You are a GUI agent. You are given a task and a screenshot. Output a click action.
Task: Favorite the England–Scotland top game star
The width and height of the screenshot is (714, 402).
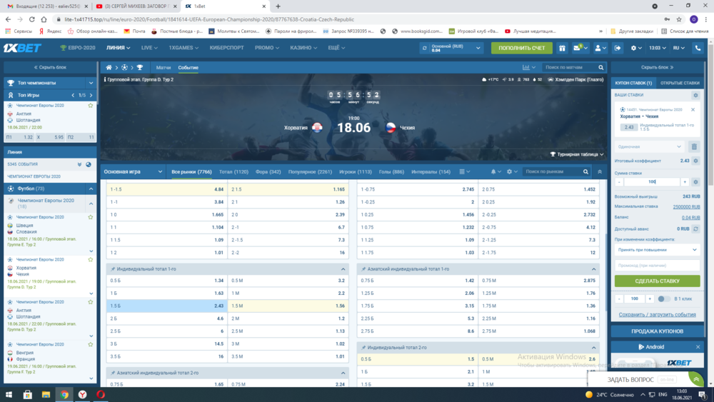click(91, 105)
